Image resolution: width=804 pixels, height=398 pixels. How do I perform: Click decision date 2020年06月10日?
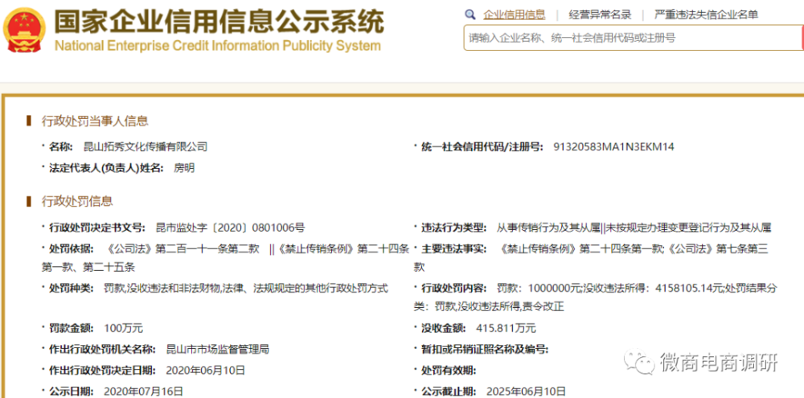tap(206, 370)
